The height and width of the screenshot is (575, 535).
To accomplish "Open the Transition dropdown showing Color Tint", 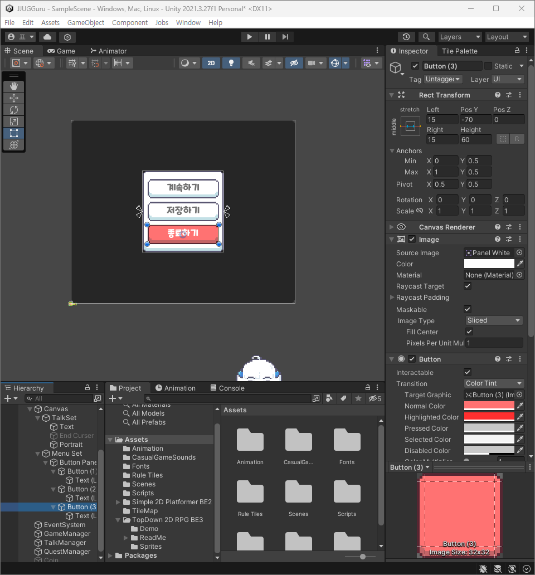I will coord(493,383).
